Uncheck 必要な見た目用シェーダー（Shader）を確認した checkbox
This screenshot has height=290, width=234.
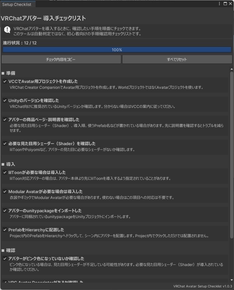5,144
